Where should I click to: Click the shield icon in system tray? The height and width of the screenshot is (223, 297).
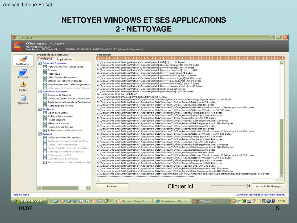273,201
